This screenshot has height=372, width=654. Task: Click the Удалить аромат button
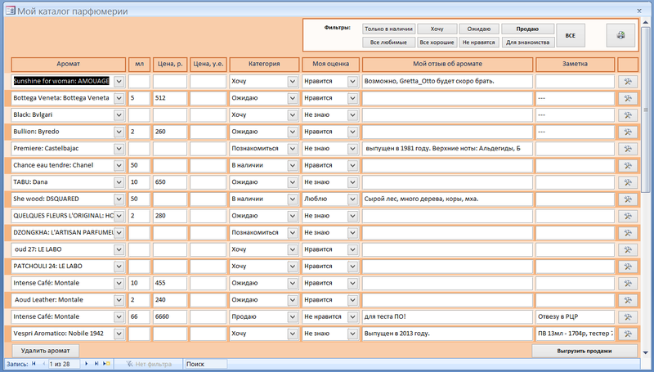[46, 351]
